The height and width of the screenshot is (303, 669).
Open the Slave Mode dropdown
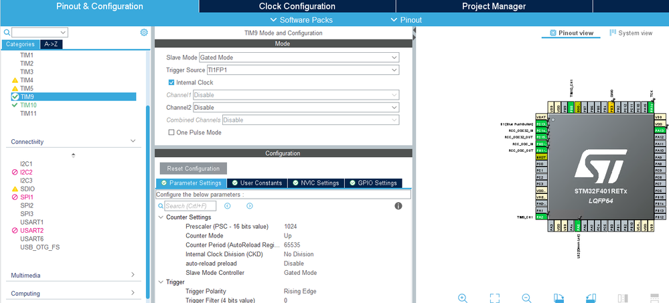point(299,58)
